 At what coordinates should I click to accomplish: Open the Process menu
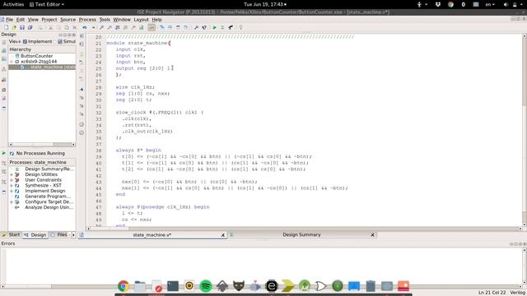click(87, 20)
